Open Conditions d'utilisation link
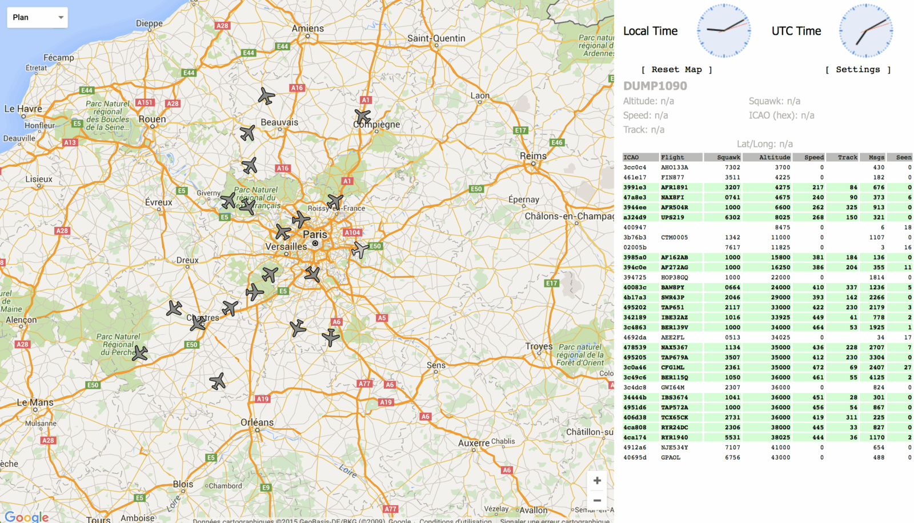 455,521
